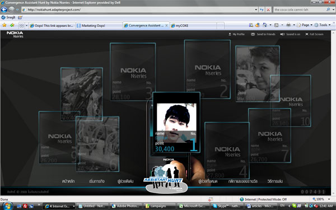Select the No. 1 card with 30,400 points
The width and height of the screenshot is (336, 210).
tap(176, 122)
